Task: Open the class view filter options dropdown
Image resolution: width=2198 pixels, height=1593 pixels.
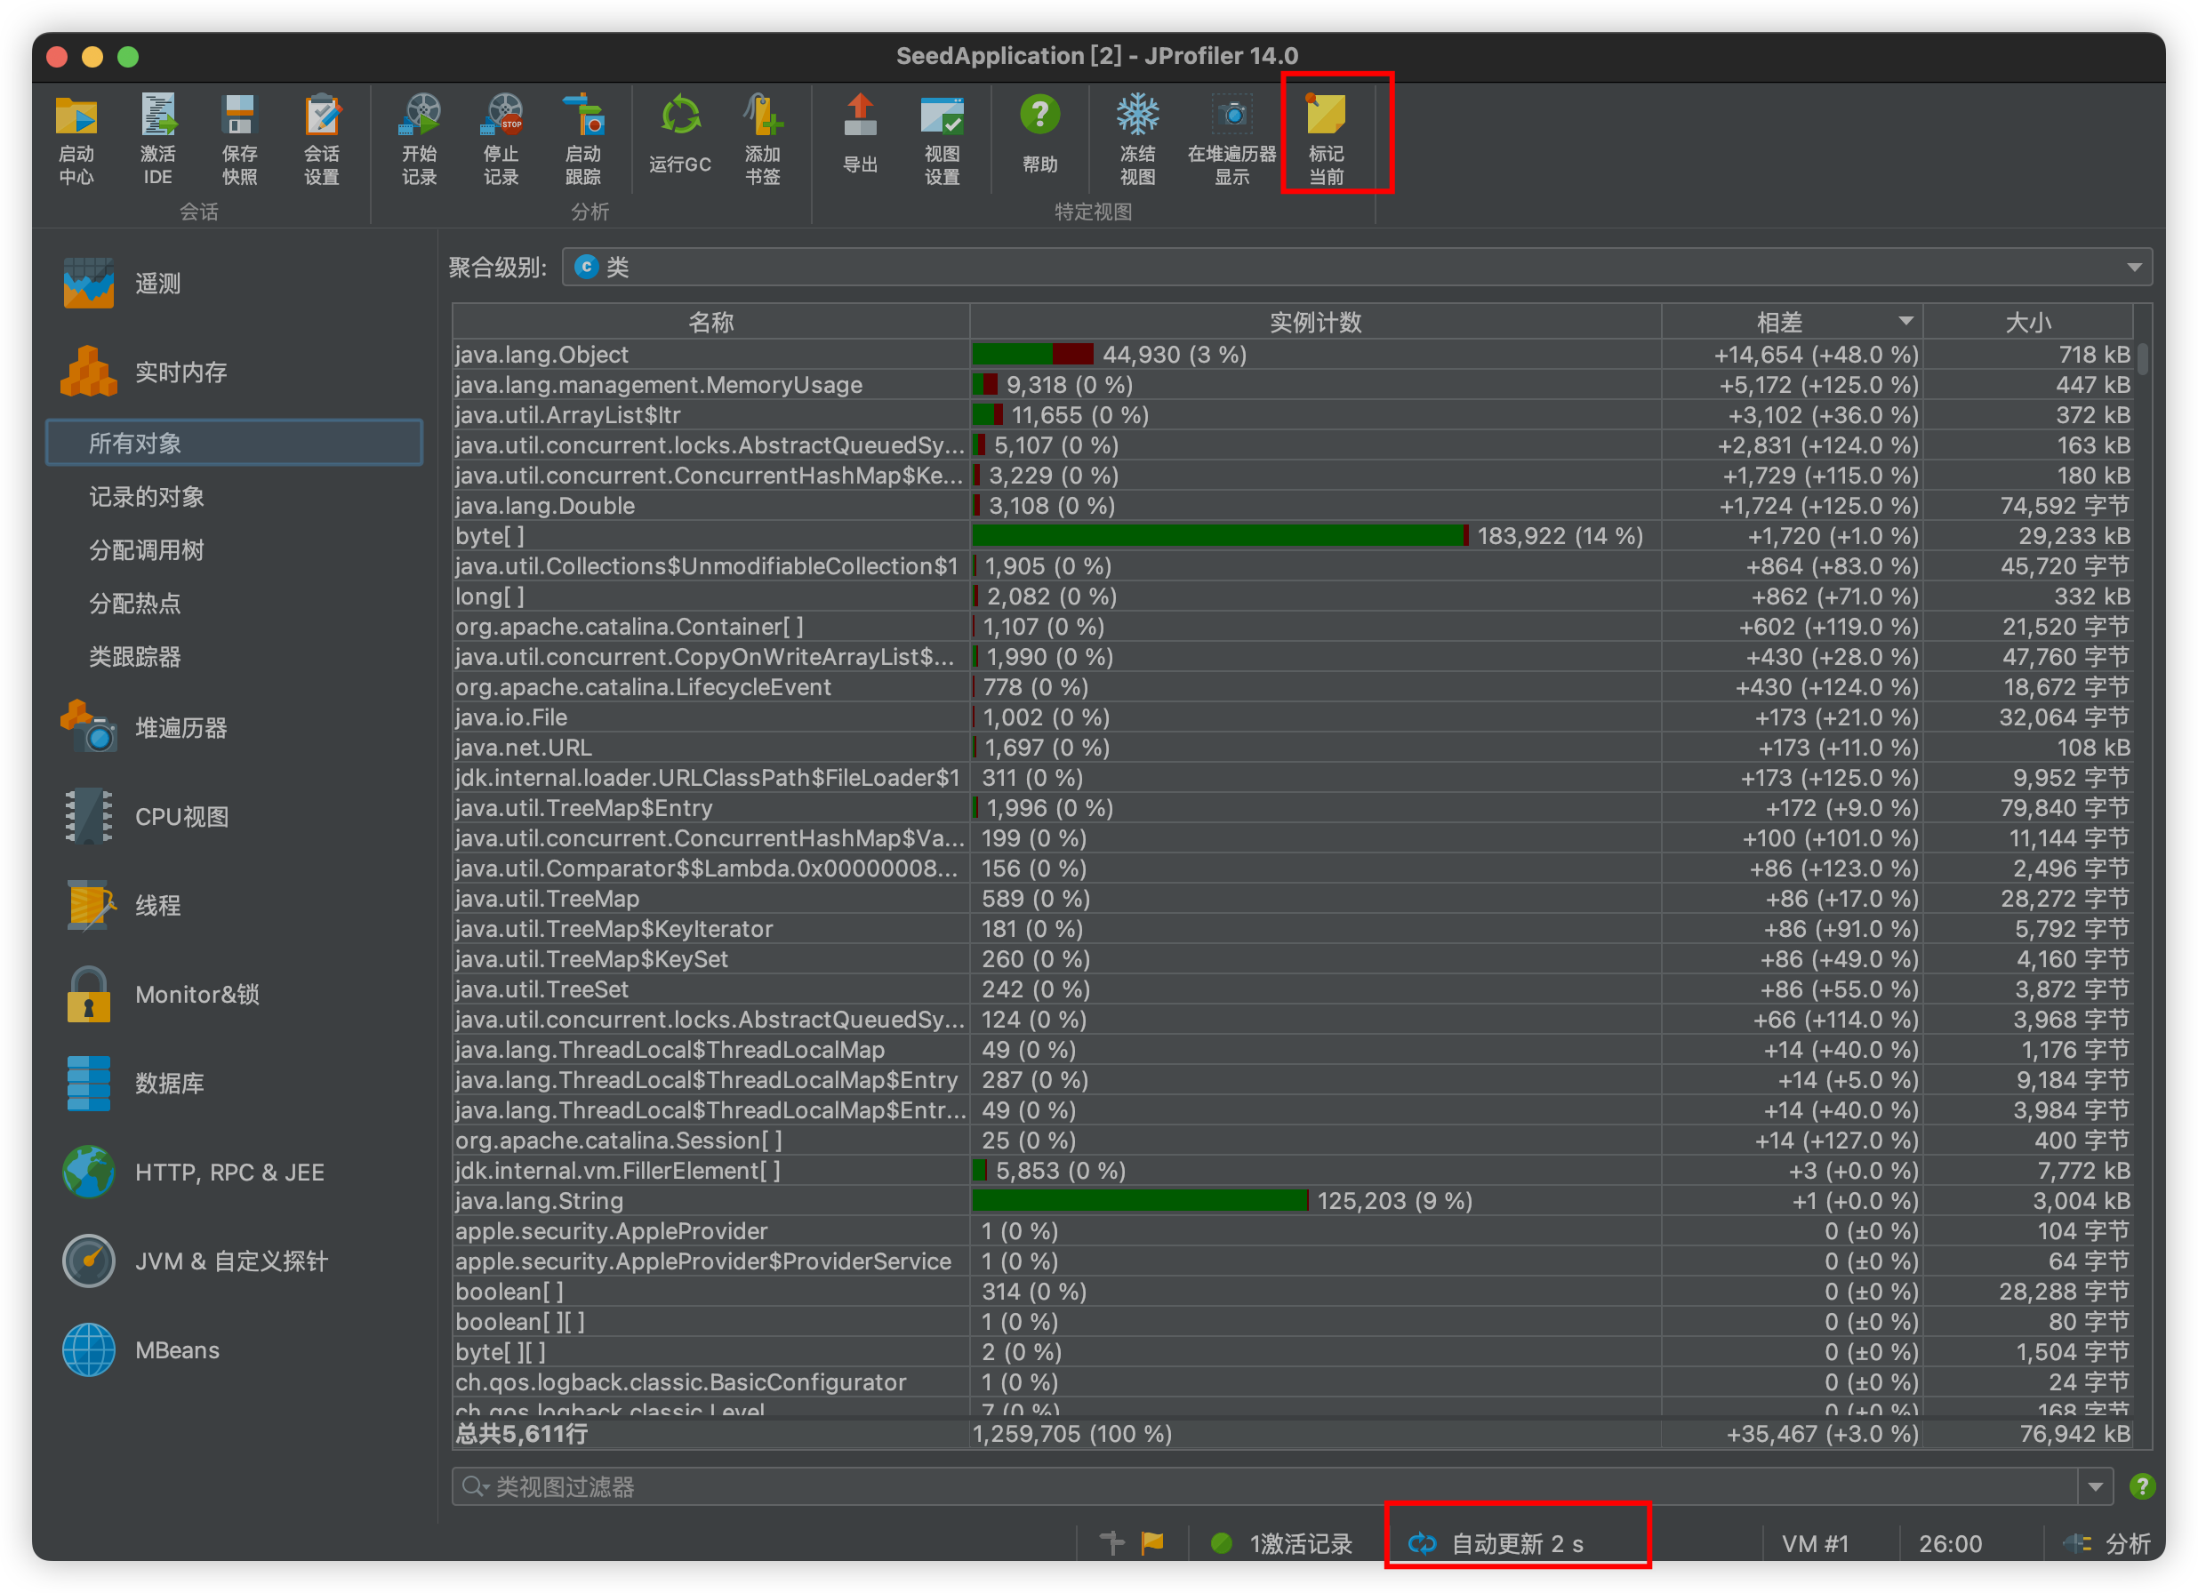Action: (x=2095, y=1485)
